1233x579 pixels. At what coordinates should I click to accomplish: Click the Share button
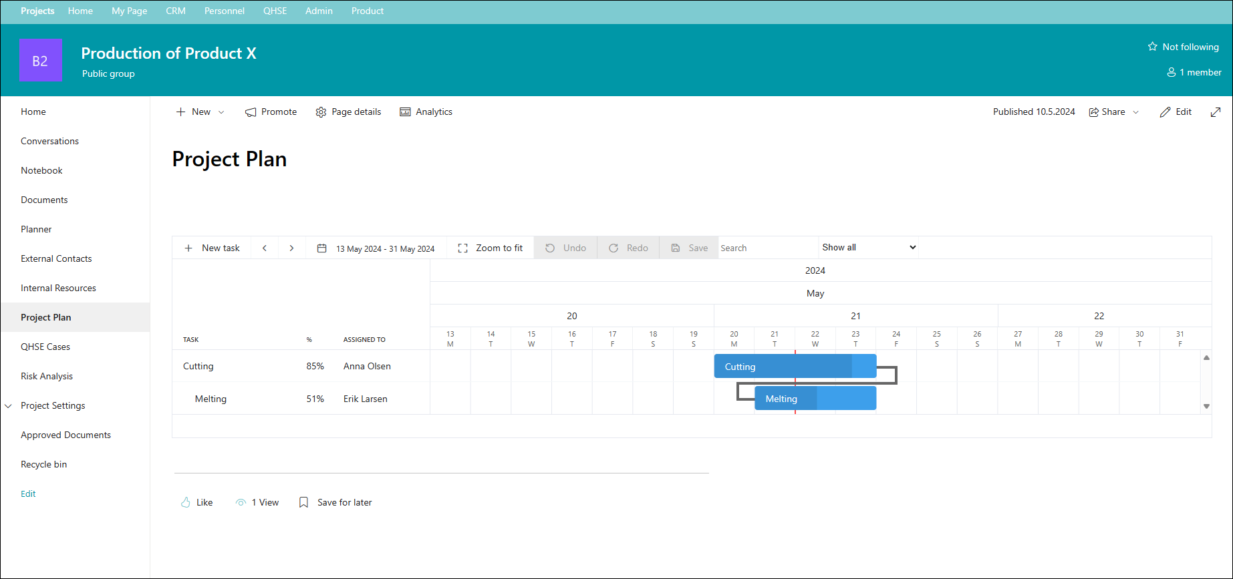(1107, 112)
